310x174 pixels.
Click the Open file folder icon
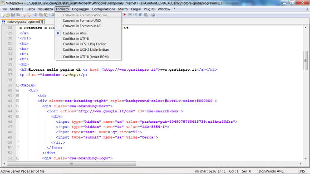point(8,15)
